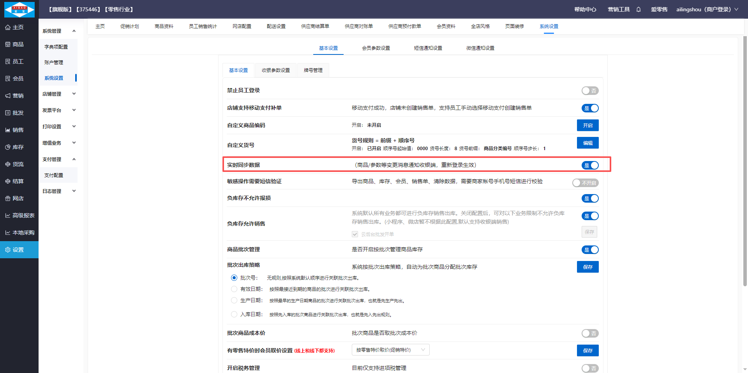Open the 营销 megaphone sidebar item
This screenshot has width=748, height=373.
(x=8, y=96)
